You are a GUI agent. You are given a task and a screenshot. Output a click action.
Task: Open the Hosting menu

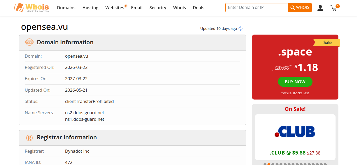pos(90,8)
